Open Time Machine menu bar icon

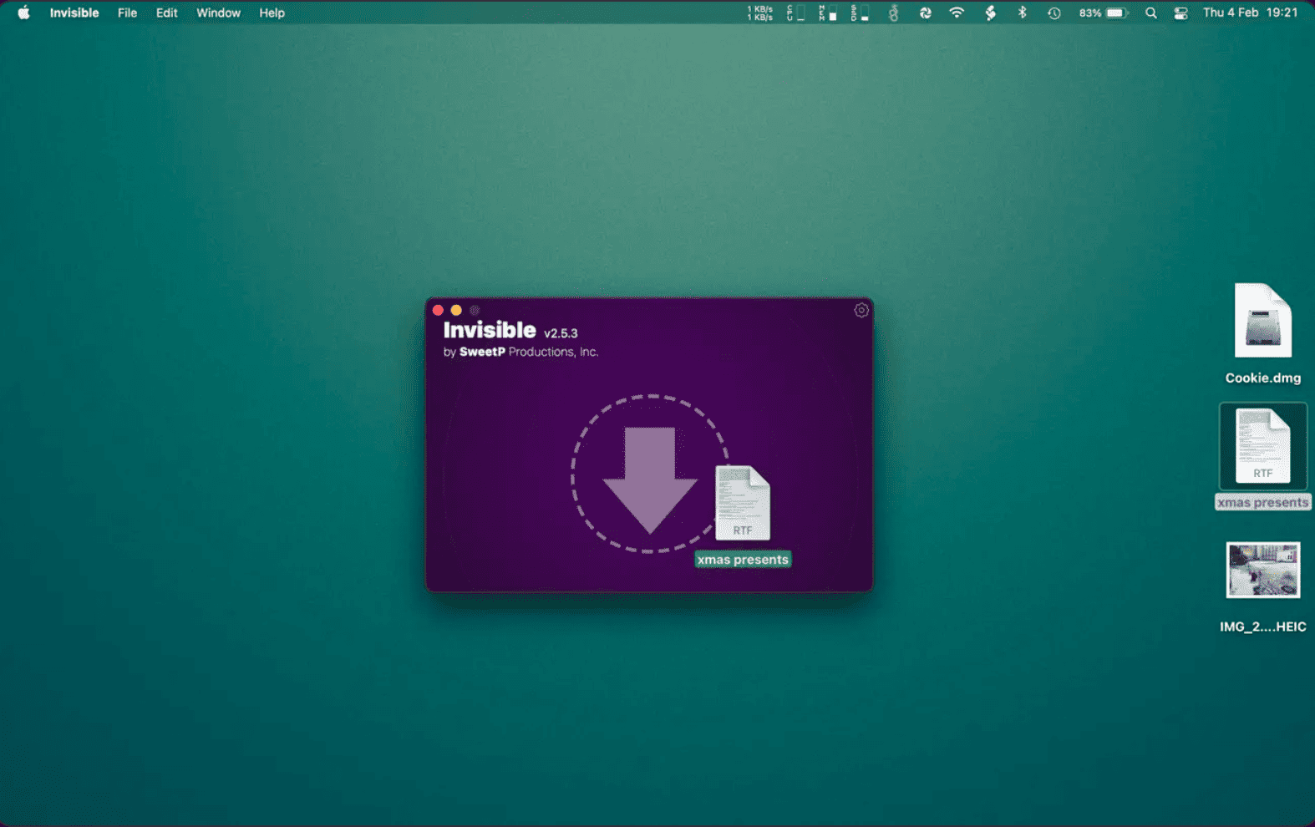(1054, 13)
